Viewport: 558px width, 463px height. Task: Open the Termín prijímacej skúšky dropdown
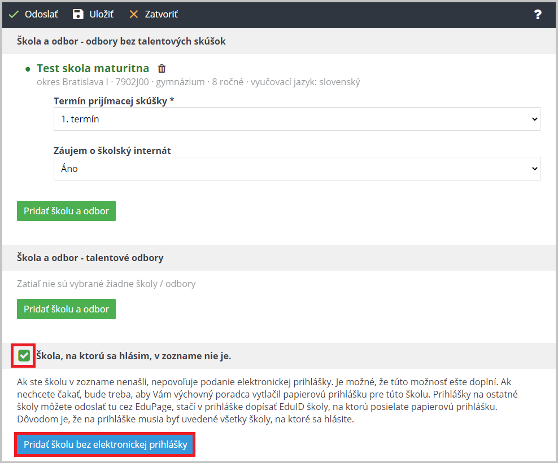tap(297, 119)
